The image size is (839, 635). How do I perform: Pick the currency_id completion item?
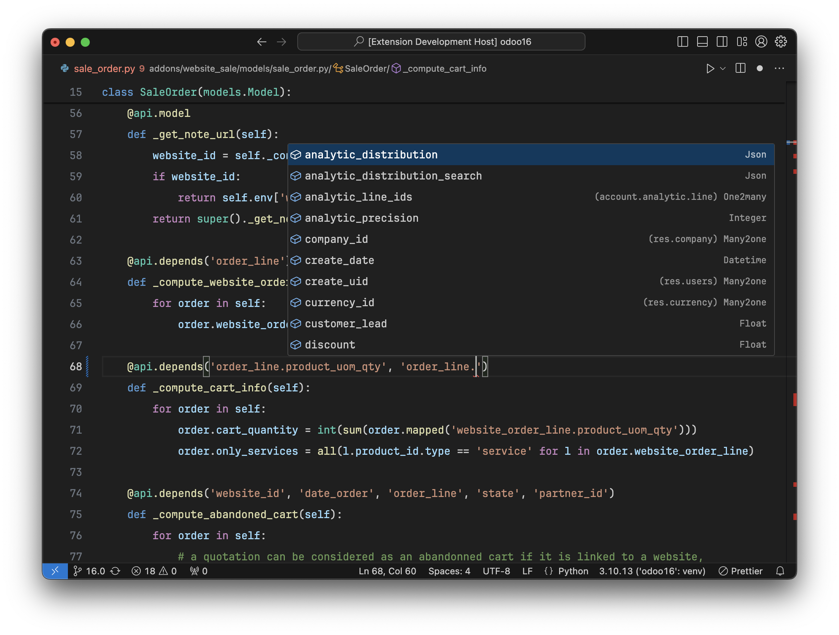point(339,302)
